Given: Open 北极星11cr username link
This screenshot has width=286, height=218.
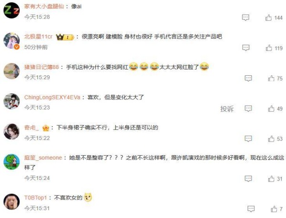Looking at the screenshot, I should 38,37.
